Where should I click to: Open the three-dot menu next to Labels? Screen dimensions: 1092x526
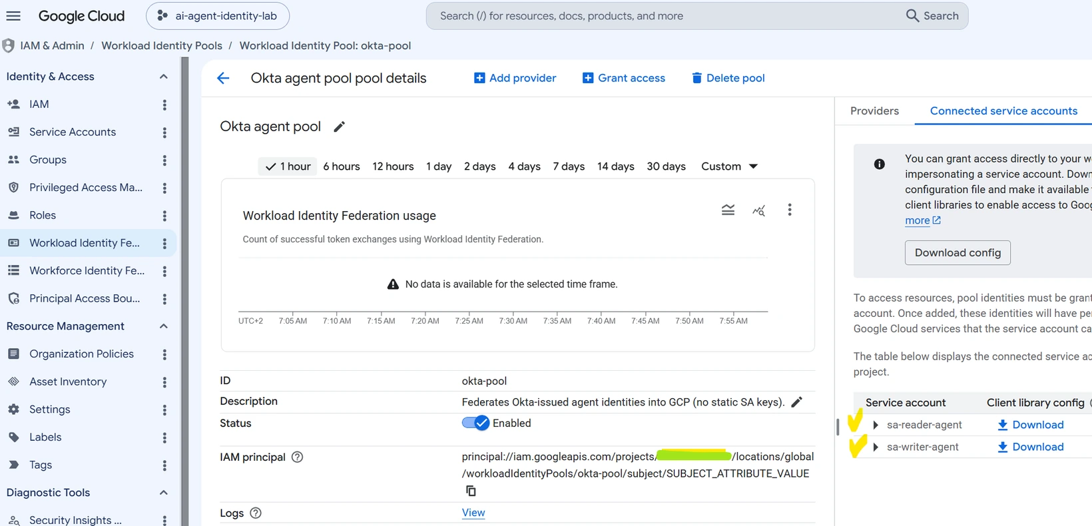click(164, 437)
